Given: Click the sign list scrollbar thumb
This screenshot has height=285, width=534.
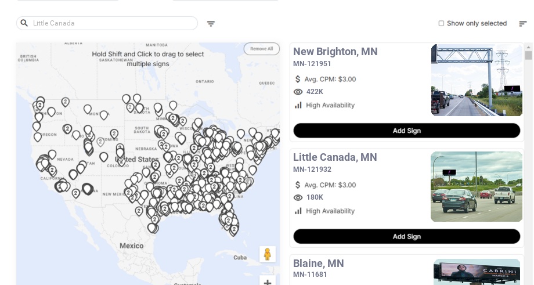Looking at the screenshot, I should point(528,55).
